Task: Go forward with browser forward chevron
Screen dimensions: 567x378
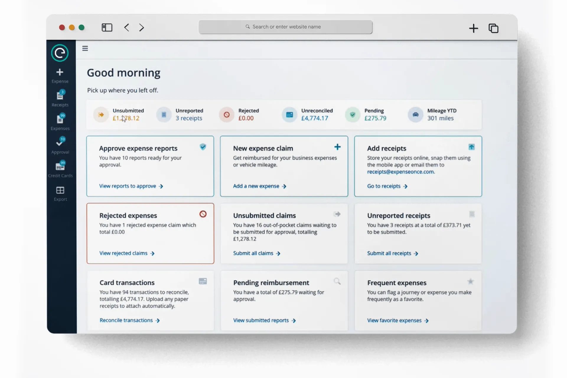Action: point(142,27)
